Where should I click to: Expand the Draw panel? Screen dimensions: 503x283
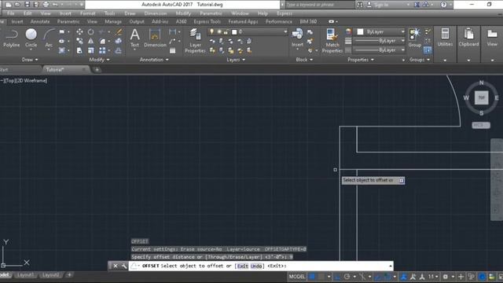click(30, 60)
